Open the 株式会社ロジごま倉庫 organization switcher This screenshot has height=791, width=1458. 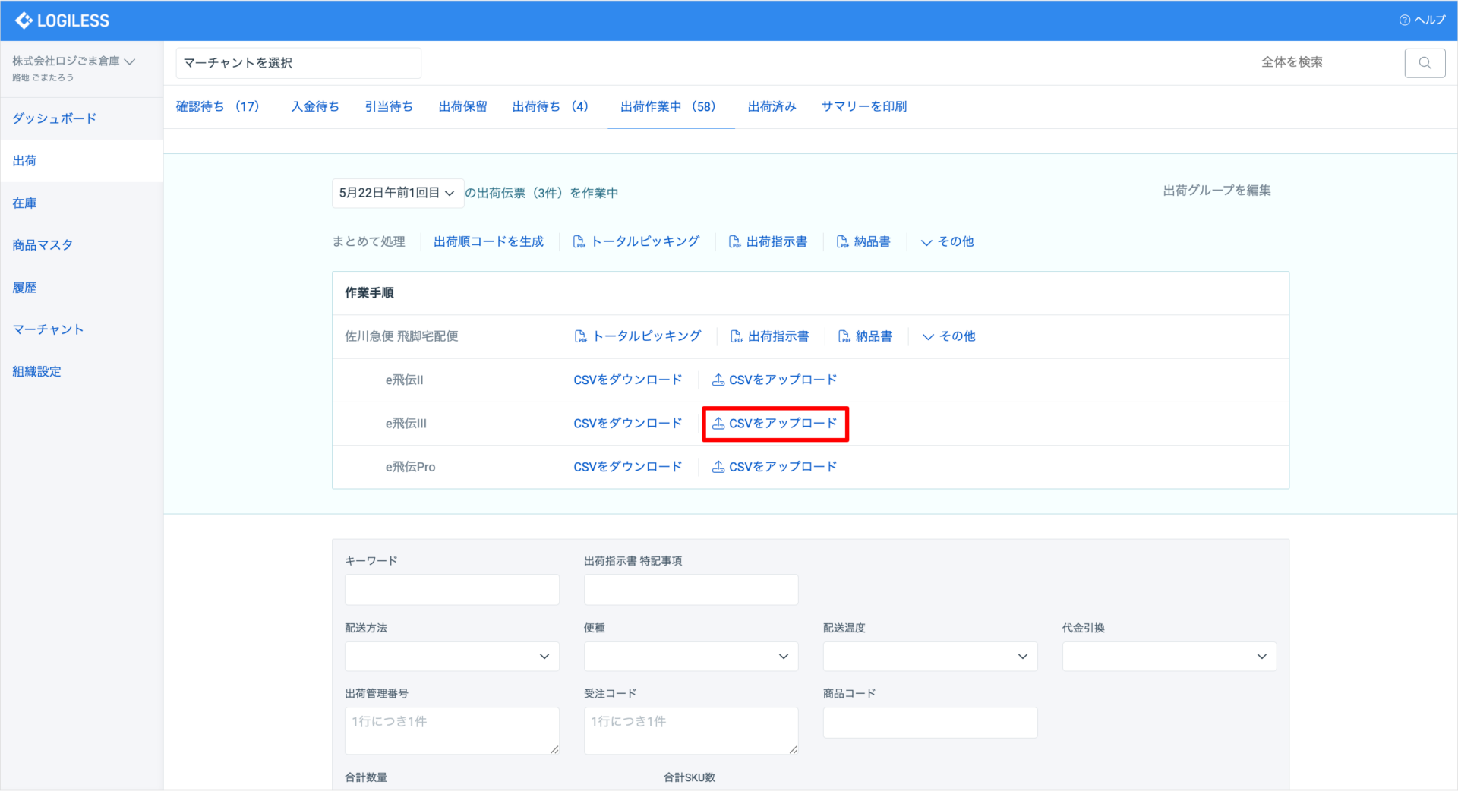click(x=73, y=61)
